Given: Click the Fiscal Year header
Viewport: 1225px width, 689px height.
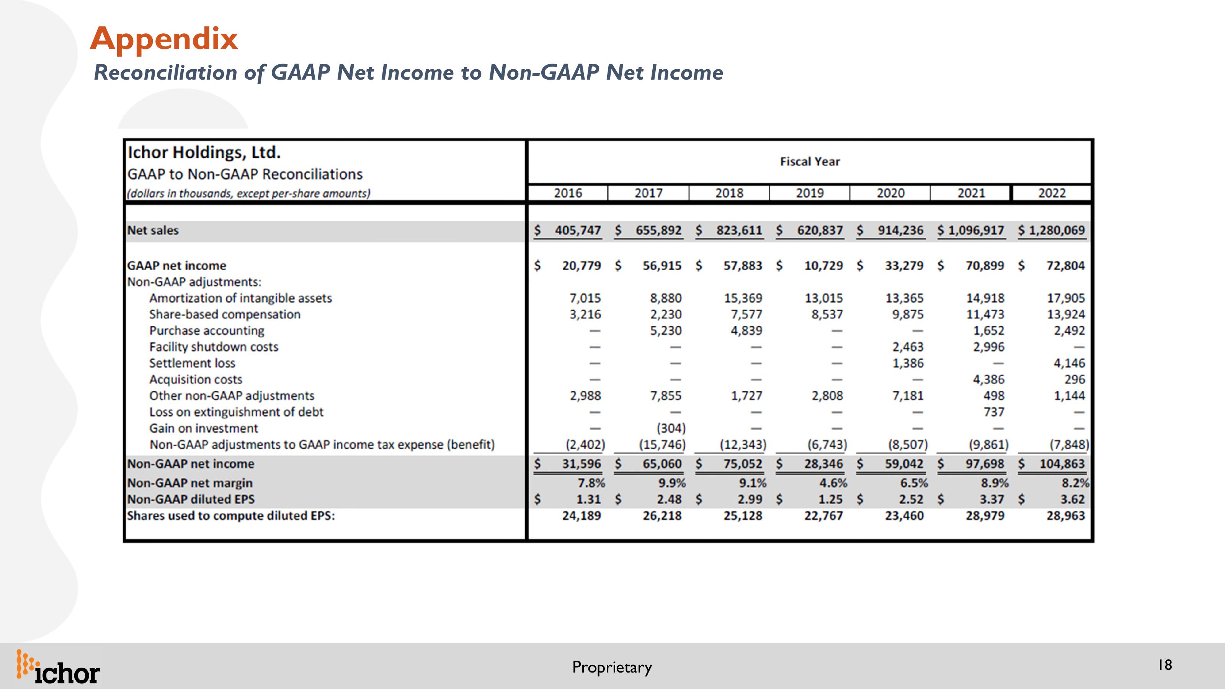Looking at the screenshot, I should click(x=810, y=162).
